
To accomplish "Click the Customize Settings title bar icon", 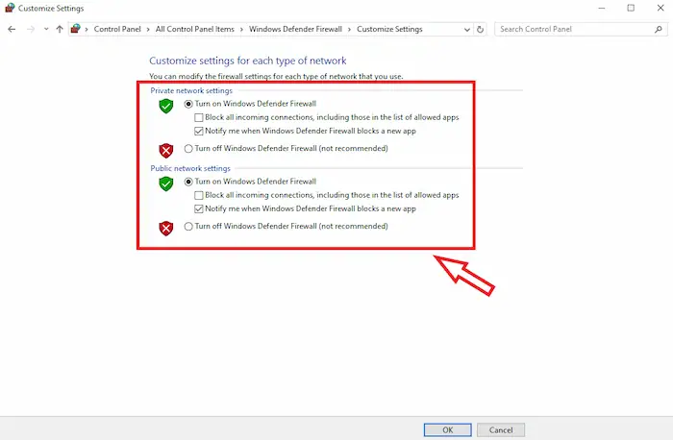I will tap(10, 8).
